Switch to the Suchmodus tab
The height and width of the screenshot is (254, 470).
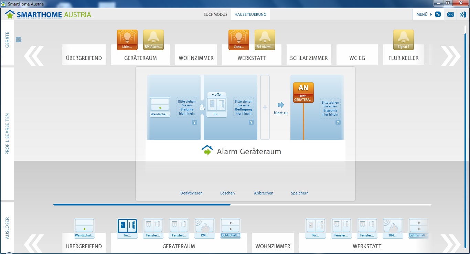[215, 14]
